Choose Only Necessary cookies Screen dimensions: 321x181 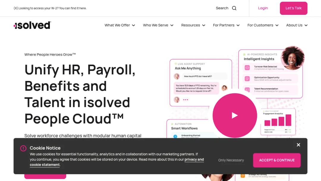pos(231,160)
